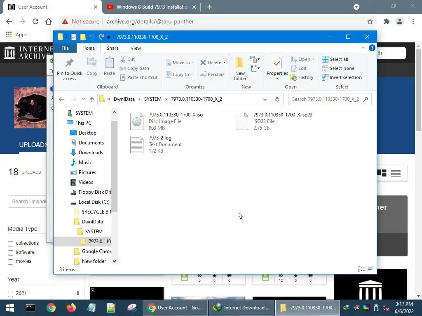Viewport: 422px width, 316px height.
Task: Reload the archive.org page
Action: [35, 21]
